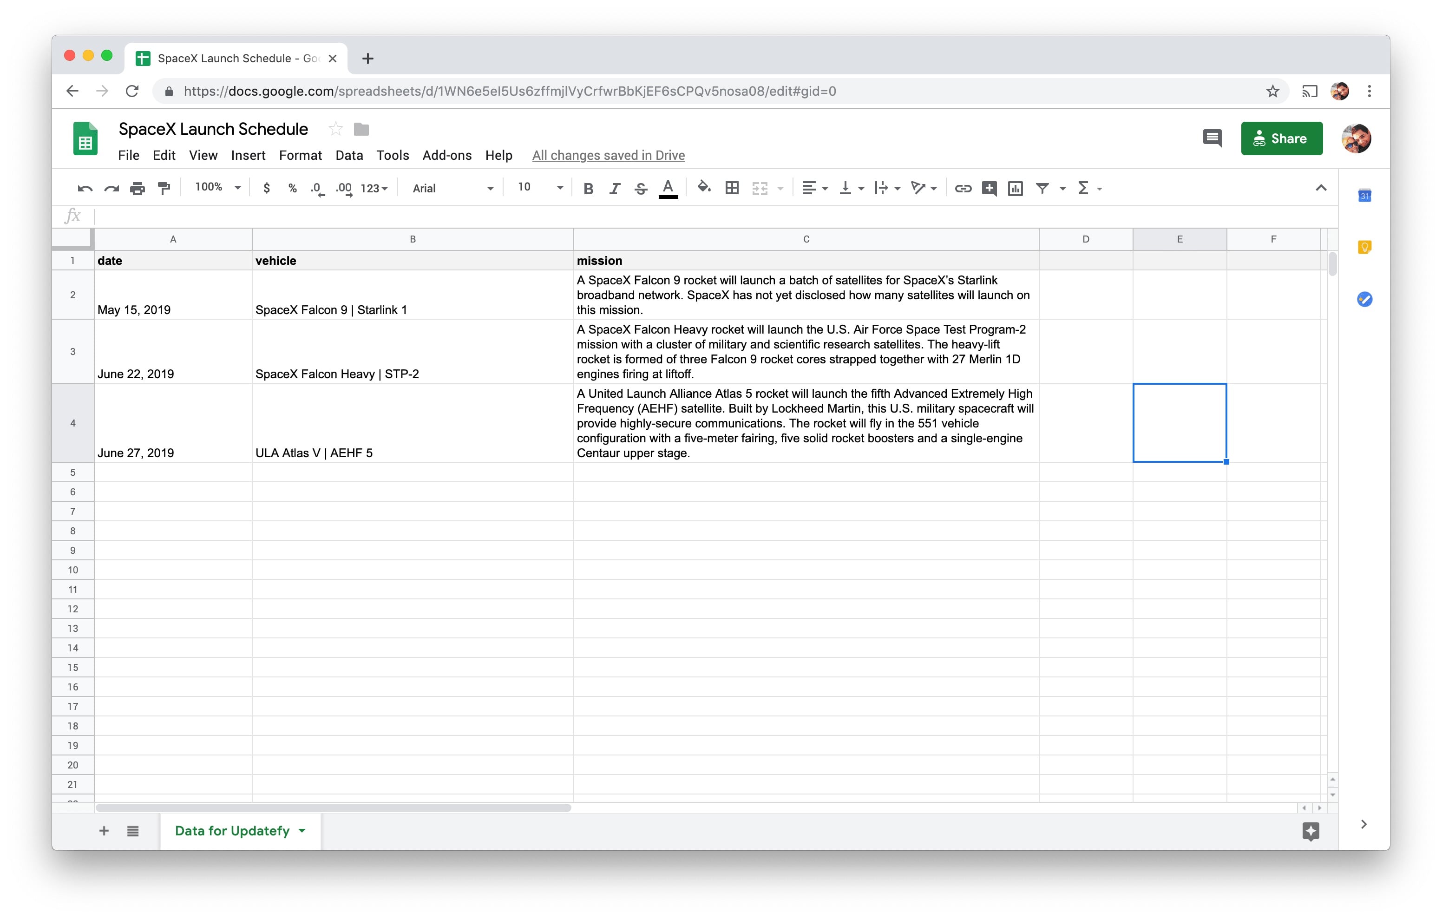Screen dimensions: 1442x919
Task: Click the Google account avatar in Sheets header
Action: coord(1357,138)
